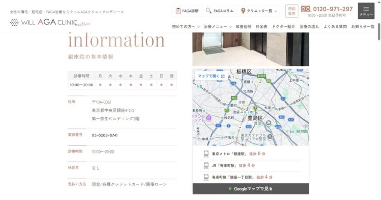Click the address text 東京都中央区銀座4-2-2
Image resolution: width=381 pixels, height=200 pixels.
pos(113,110)
